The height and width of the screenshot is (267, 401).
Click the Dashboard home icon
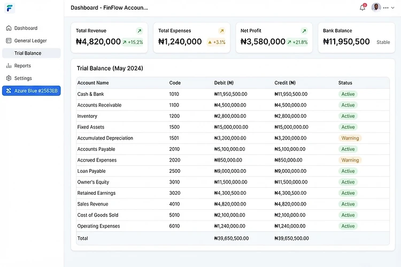click(x=9, y=28)
